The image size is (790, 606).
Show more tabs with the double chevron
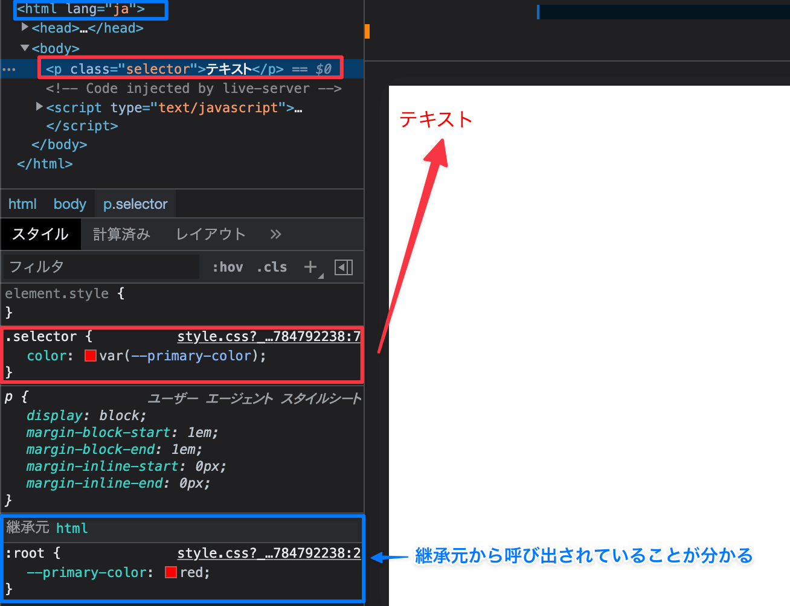tap(275, 234)
